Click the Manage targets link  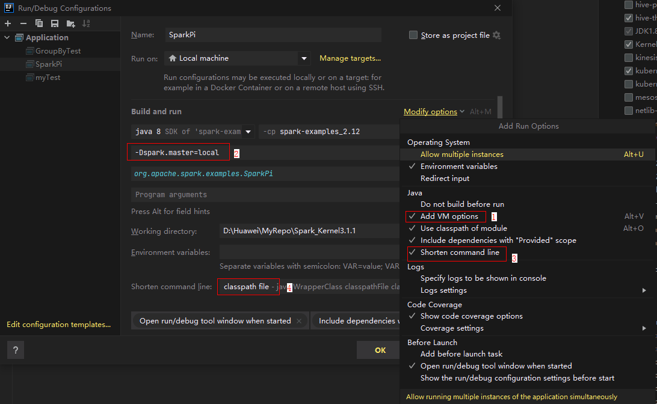tap(350, 58)
